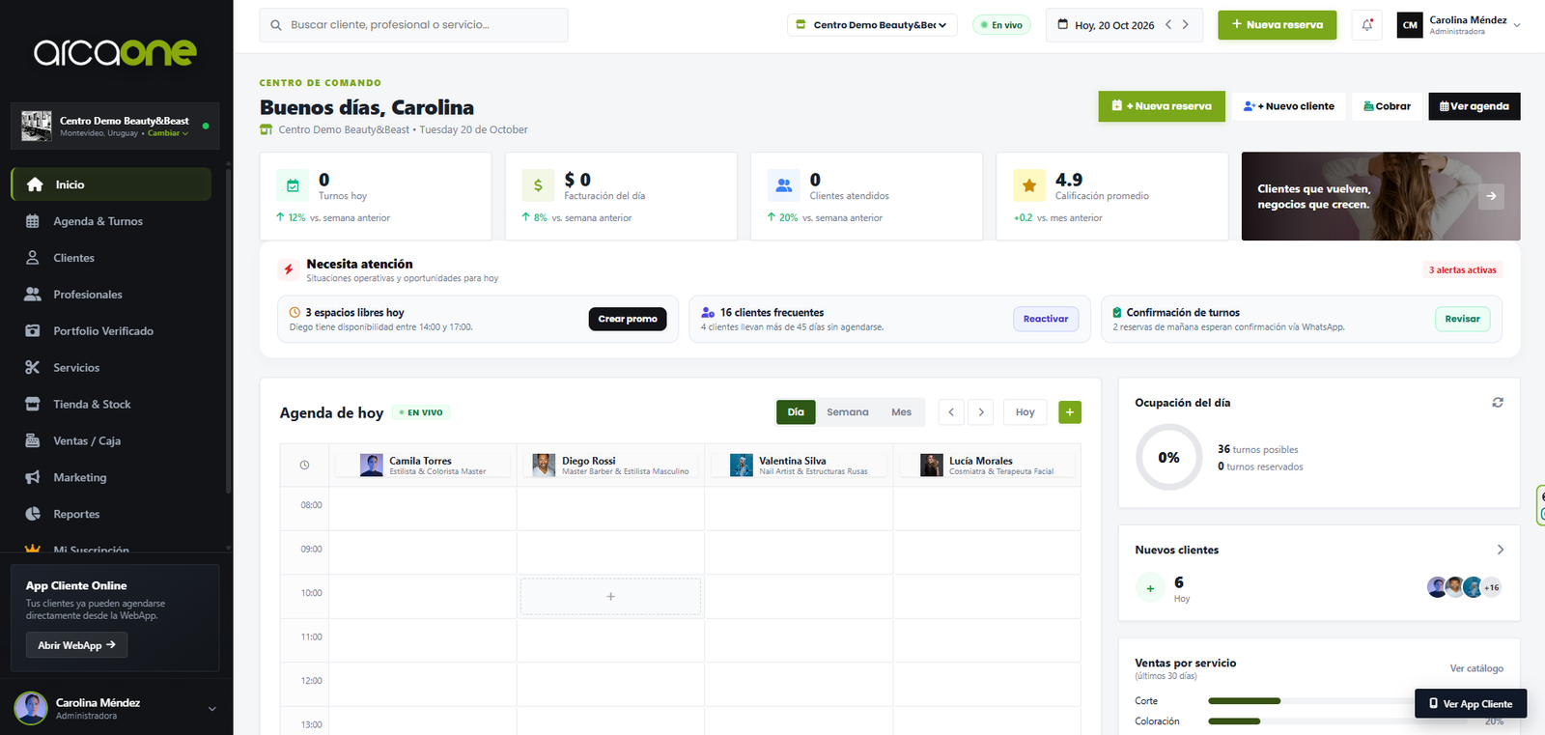Go to previous day in agenda

click(x=951, y=412)
